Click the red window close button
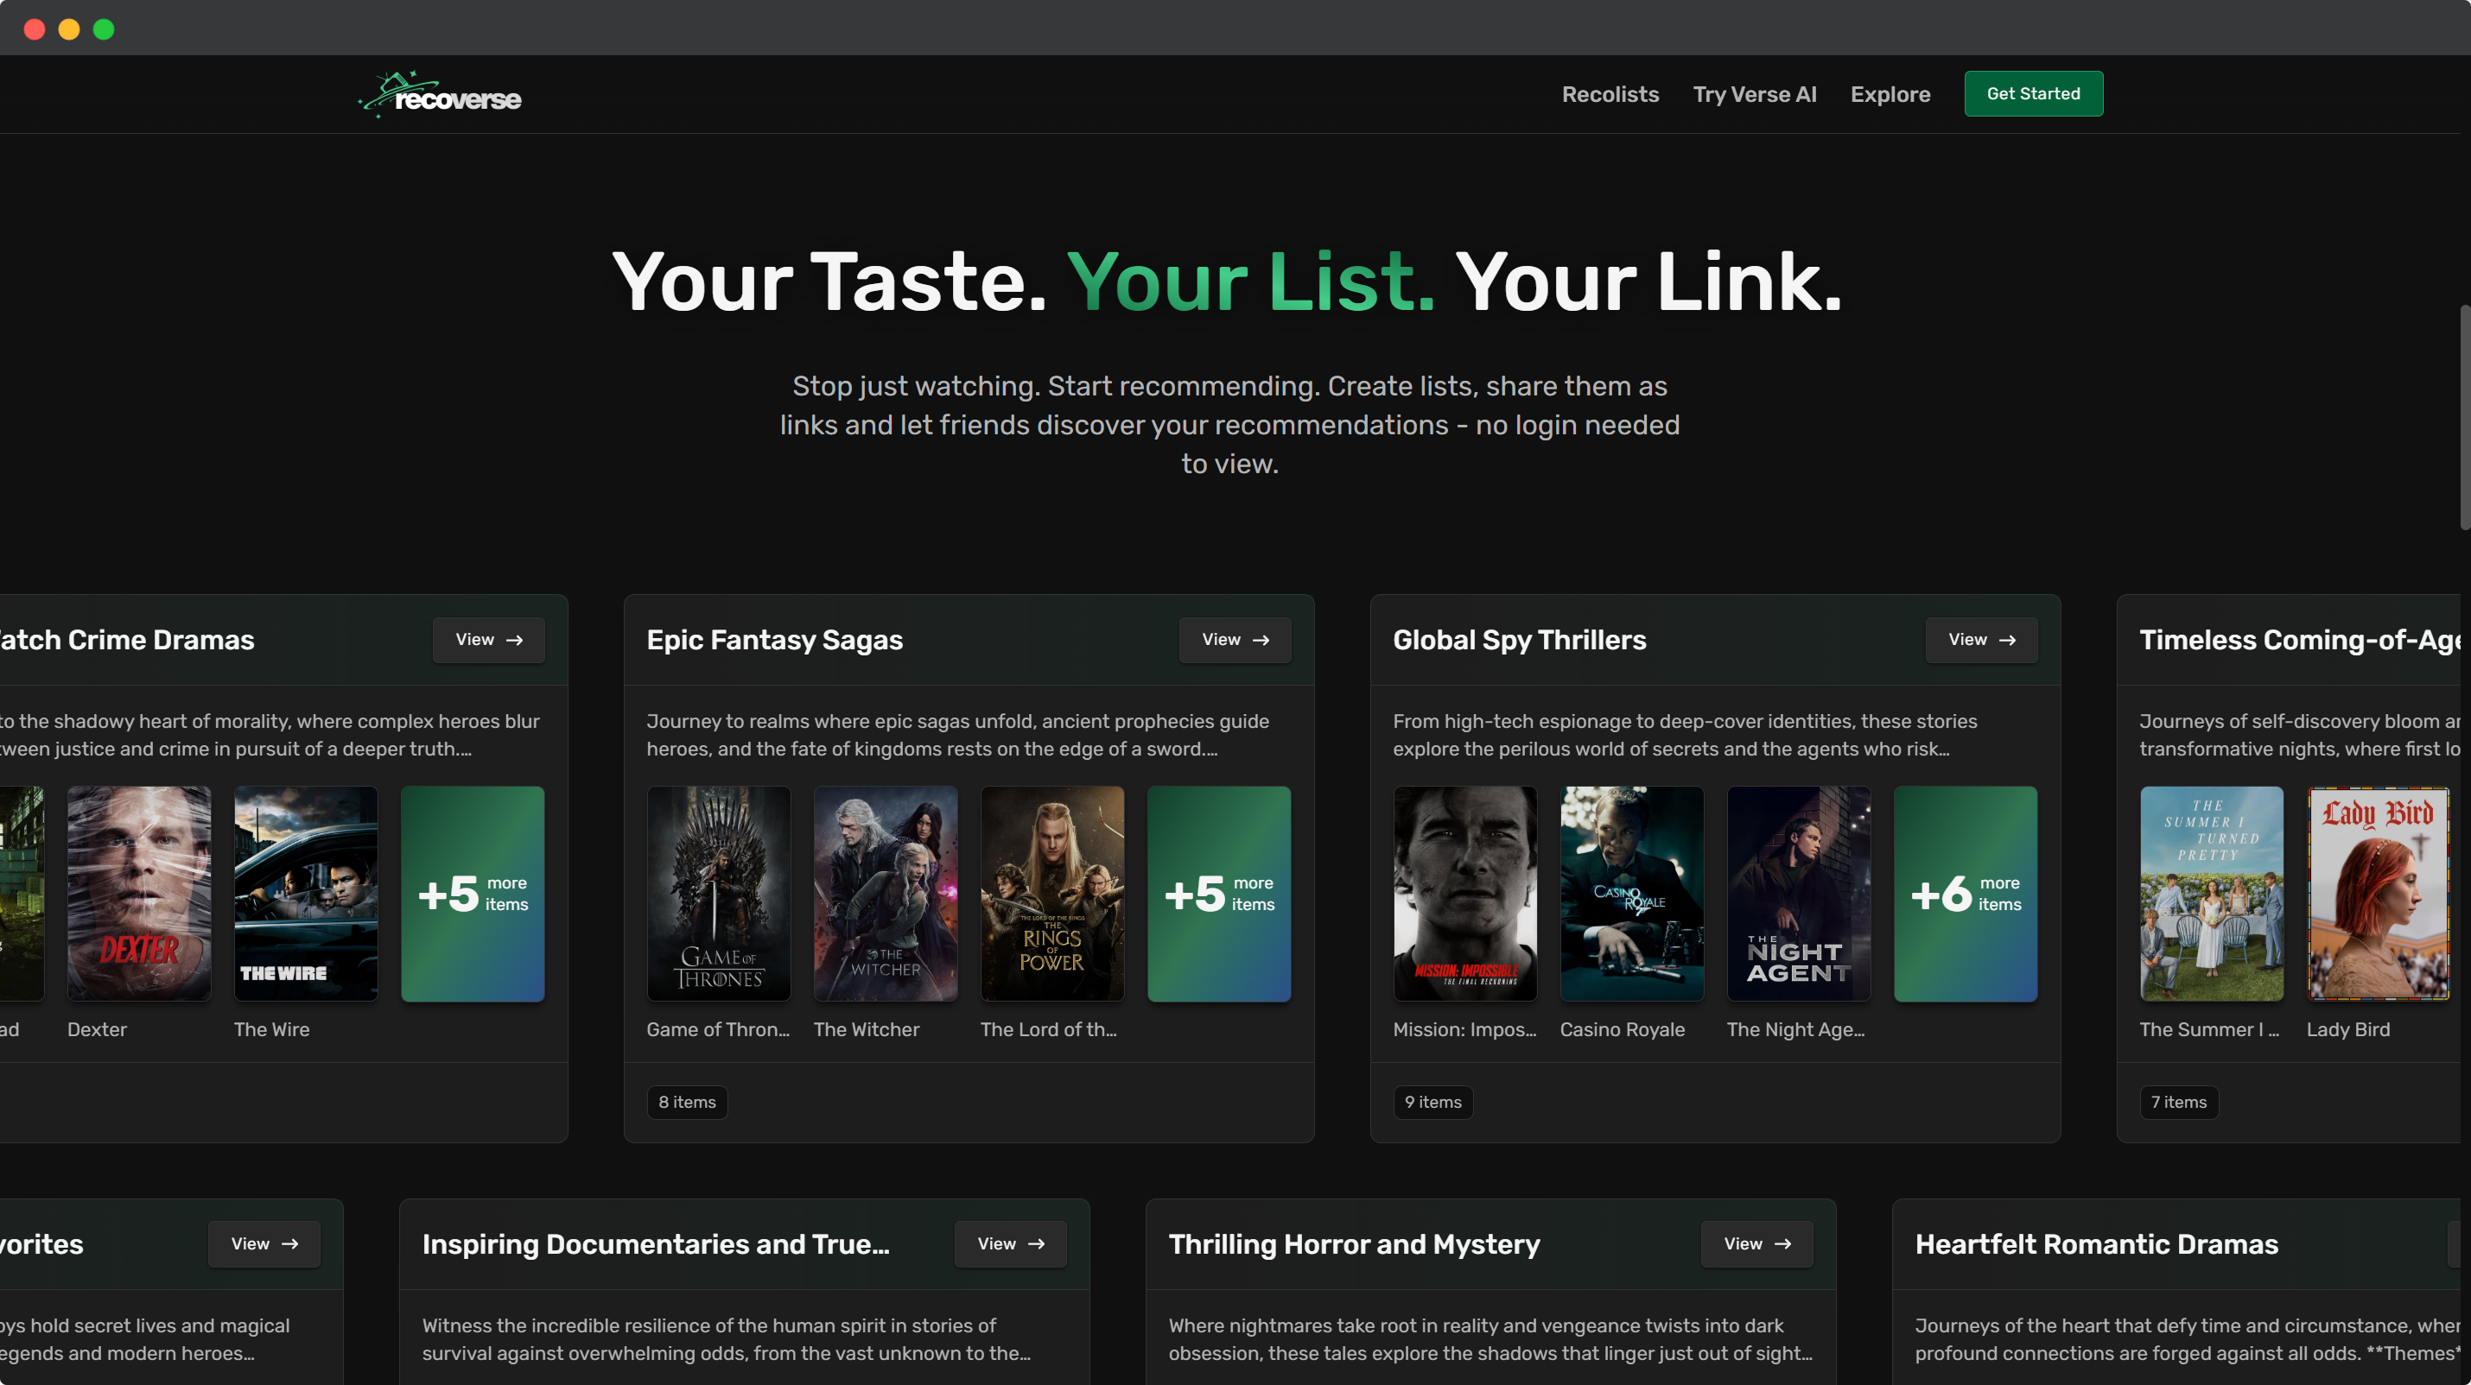 [35, 28]
